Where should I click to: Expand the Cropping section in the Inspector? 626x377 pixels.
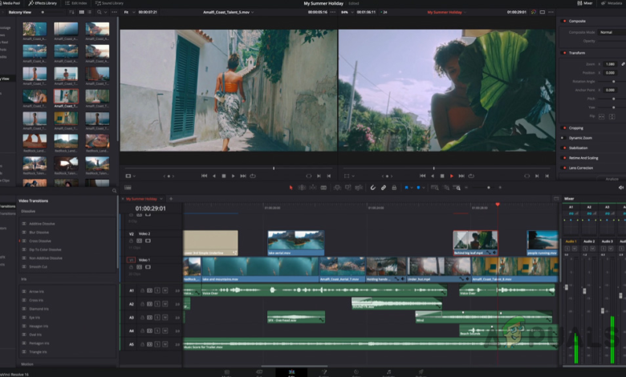pos(575,128)
